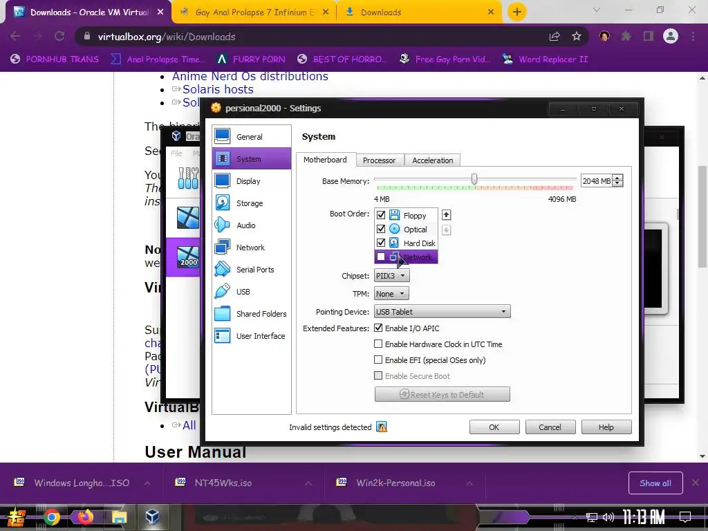Image resolution: width=708 pixels, height=531 pixels.
Task: Open the tab search chevron in Chrome
Action: 597,10
